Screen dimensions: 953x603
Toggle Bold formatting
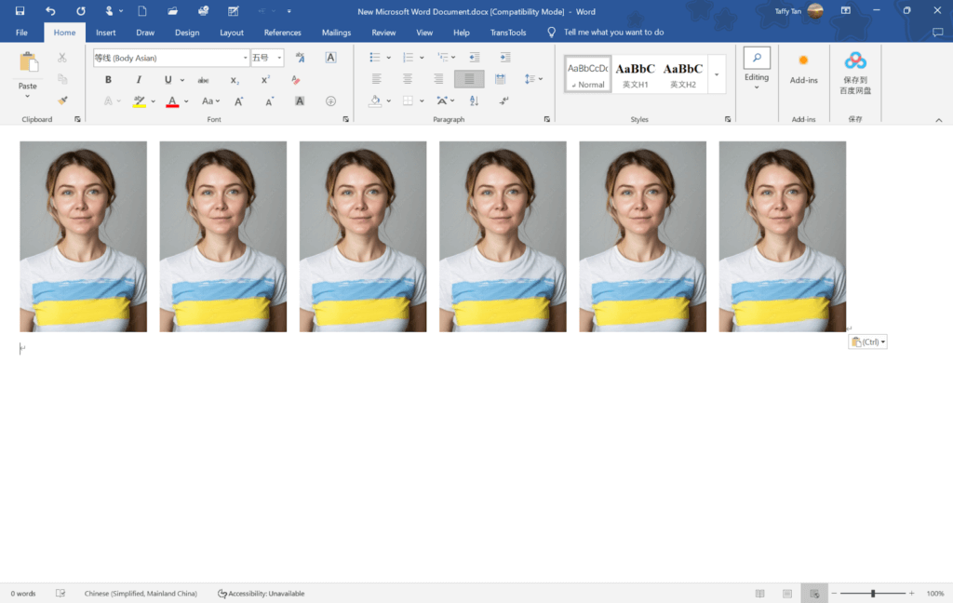click(108, 80)
